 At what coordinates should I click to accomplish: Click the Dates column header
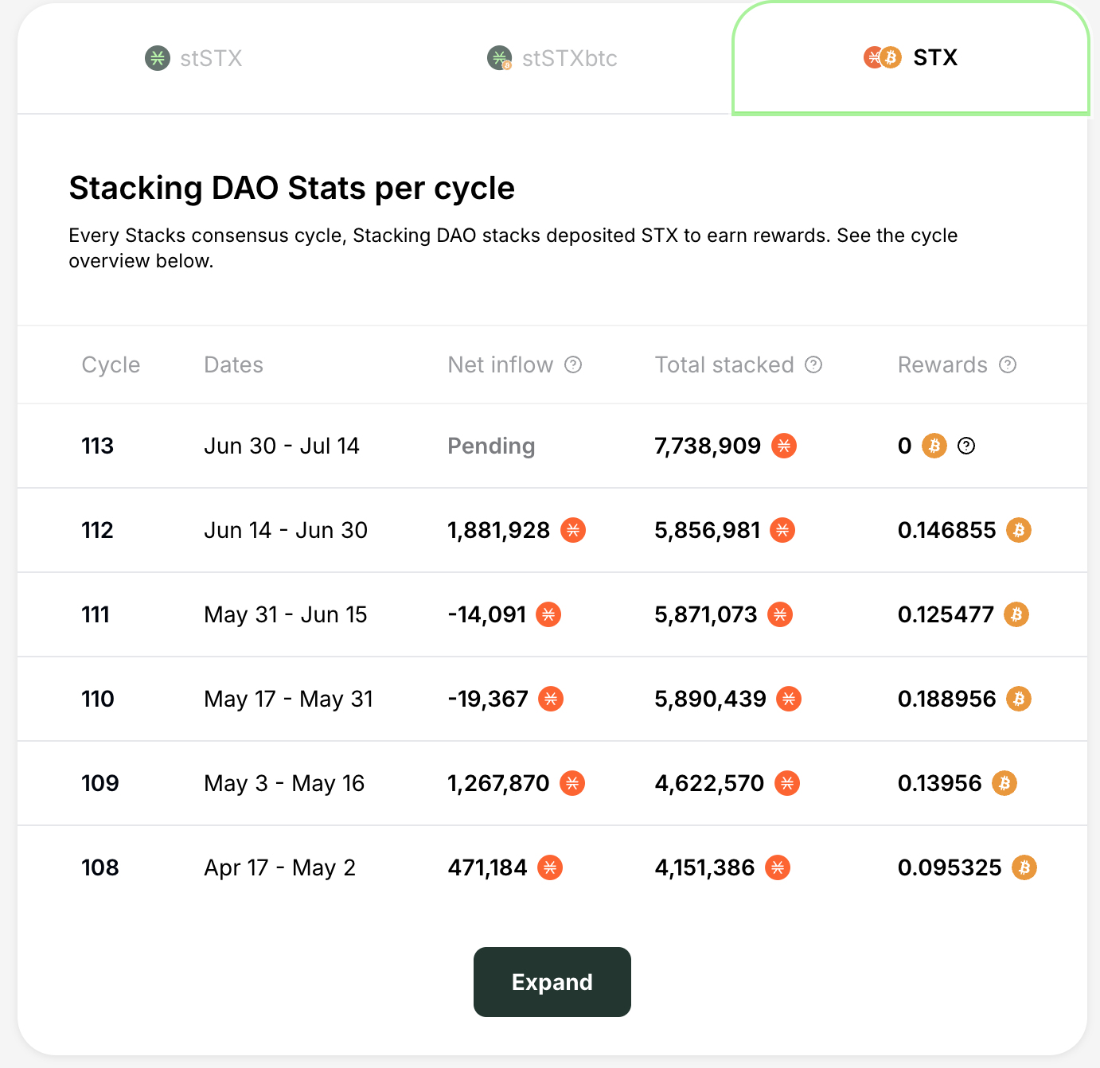(x=233, y=364)
